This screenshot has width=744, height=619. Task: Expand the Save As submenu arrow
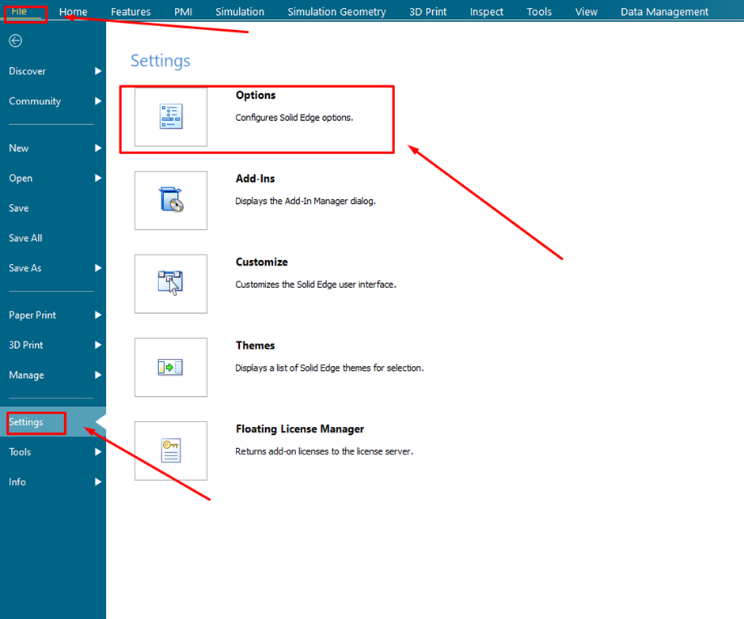coord(97,268)
